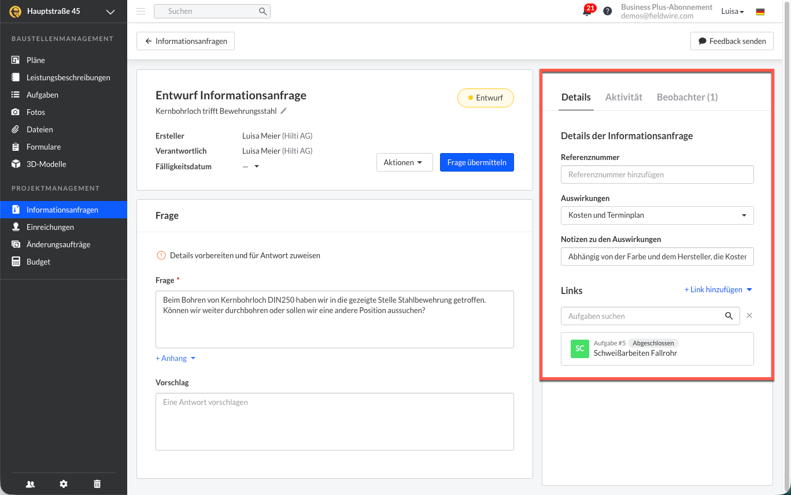791x495 pixels.
Task: Open the Auswirkungen dropdown
Action: 657,215
